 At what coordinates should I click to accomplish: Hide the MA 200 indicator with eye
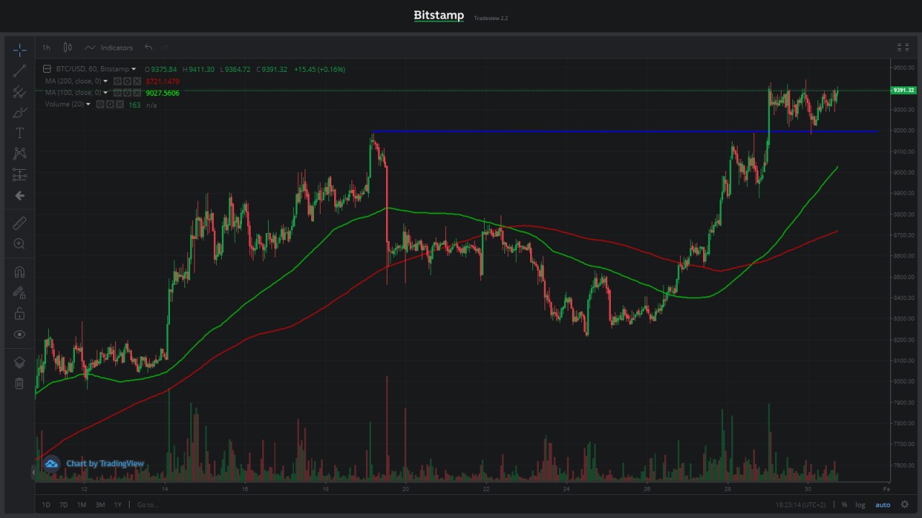(117, 81)
